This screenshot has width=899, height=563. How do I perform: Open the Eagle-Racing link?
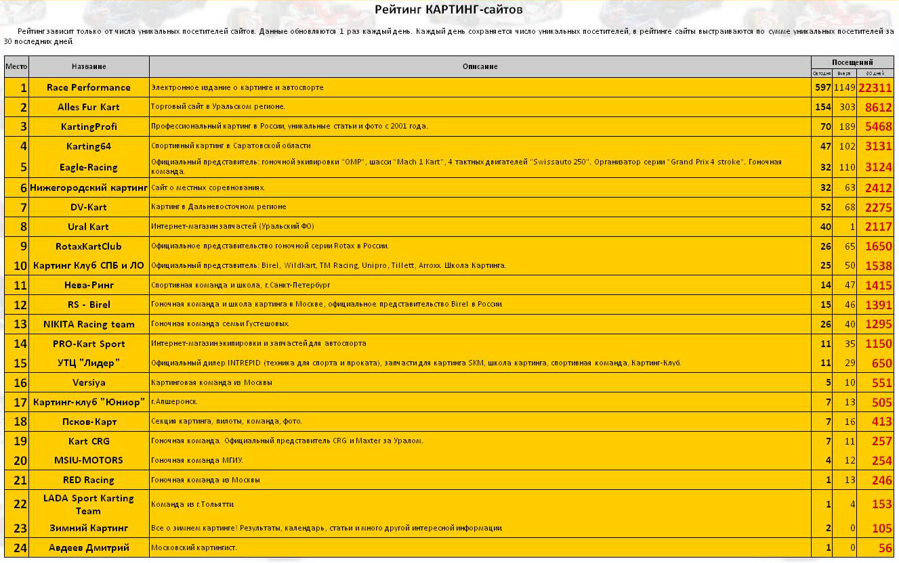pyautogui.click(x=88, y=167)
